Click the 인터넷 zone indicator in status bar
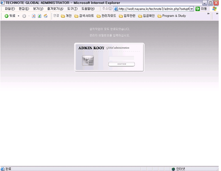 pyautogui.click(x=178, y=169)
